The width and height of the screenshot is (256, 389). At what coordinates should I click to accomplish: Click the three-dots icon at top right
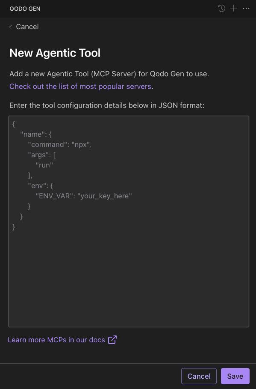246,8
